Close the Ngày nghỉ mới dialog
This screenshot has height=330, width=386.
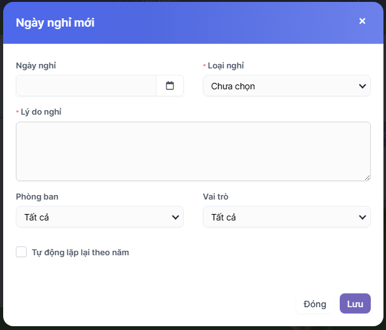[363, 21]
